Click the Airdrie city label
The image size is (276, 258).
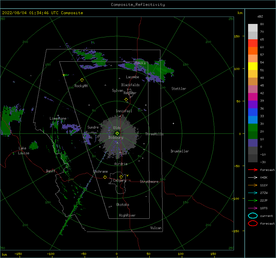[121, 164]
